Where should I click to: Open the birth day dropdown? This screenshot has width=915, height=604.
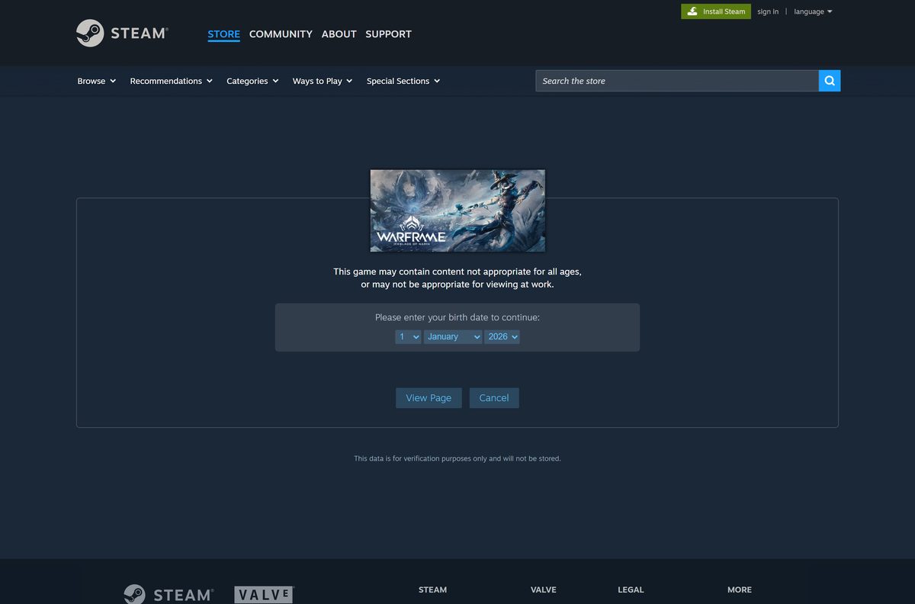(408, 336)
